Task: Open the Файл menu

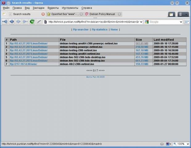Action: click(6, 8)
